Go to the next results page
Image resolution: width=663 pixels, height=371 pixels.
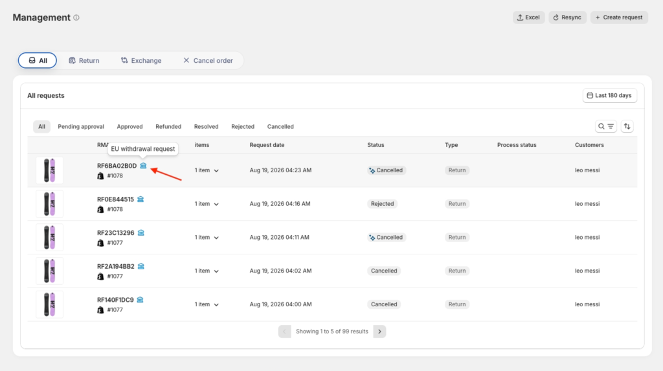coord(379,332)
